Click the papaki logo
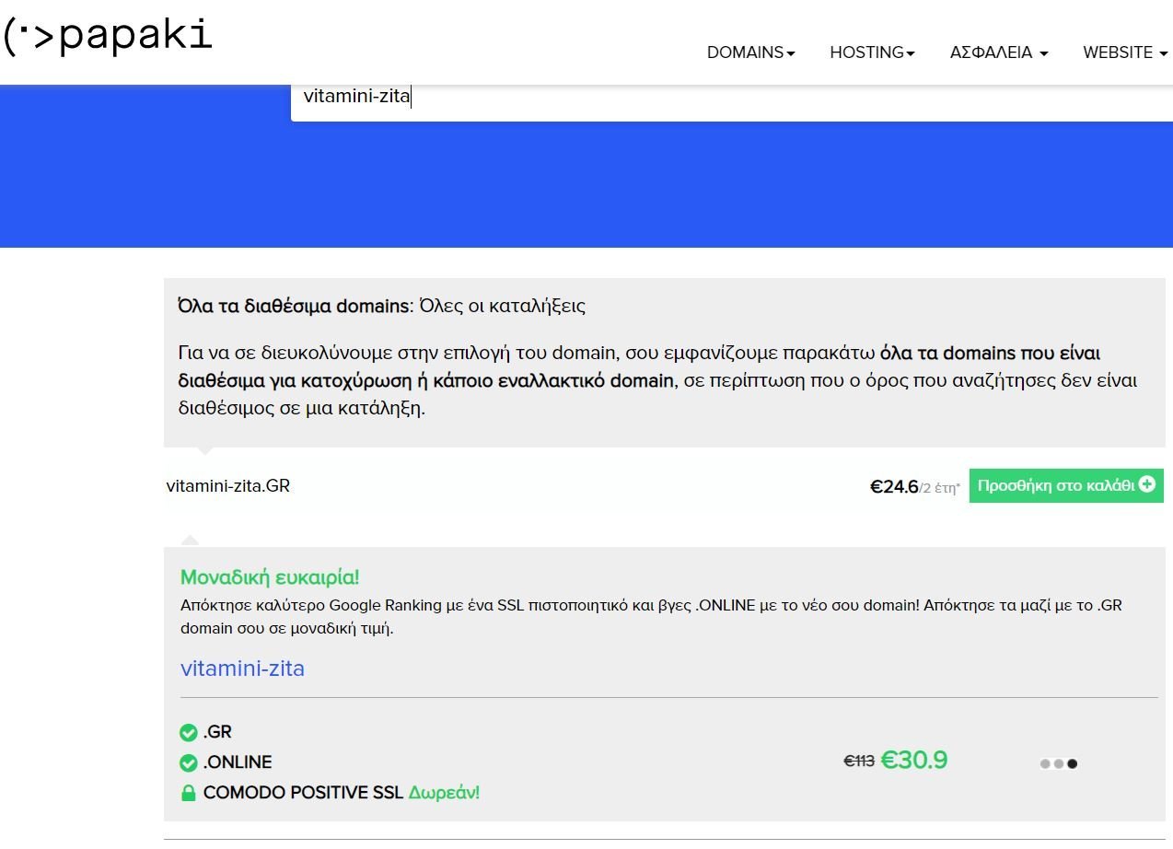 click(108, 37)
